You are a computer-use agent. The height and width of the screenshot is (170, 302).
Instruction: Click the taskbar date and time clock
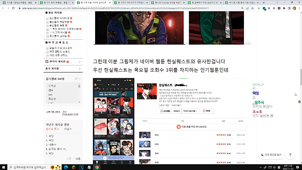click(x=288, y=167)
